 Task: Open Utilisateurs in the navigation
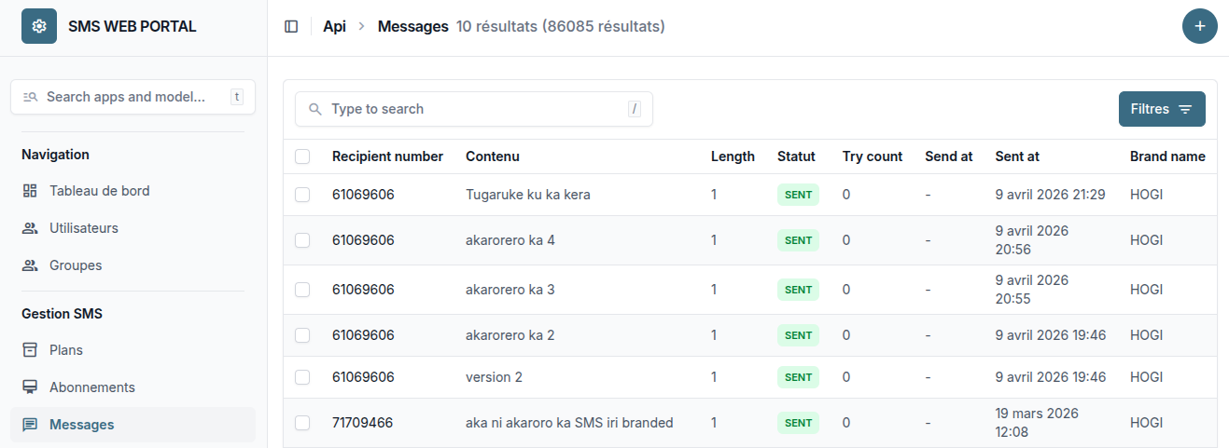pyautogui.click(x=133, y=228)
